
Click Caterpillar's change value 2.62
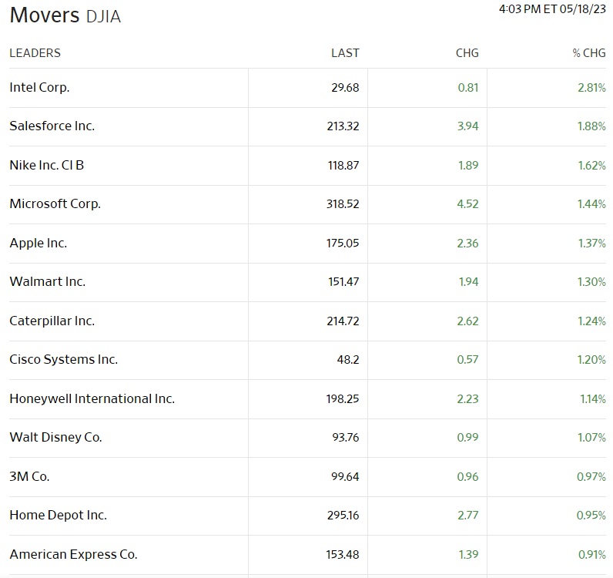(x=468, y=321)
